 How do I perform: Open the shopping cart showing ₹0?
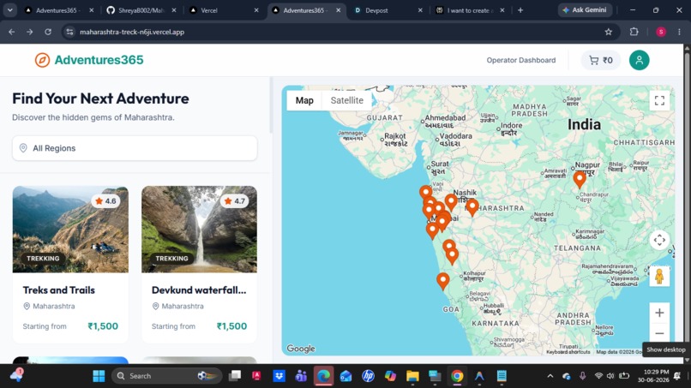(601, 60)
